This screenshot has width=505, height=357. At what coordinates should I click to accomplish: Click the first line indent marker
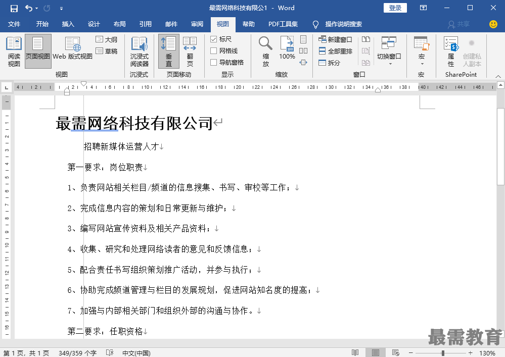click(x=84, y=84)
